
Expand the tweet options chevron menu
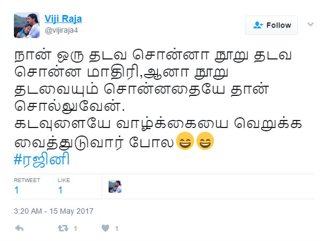tap(310, 25)
